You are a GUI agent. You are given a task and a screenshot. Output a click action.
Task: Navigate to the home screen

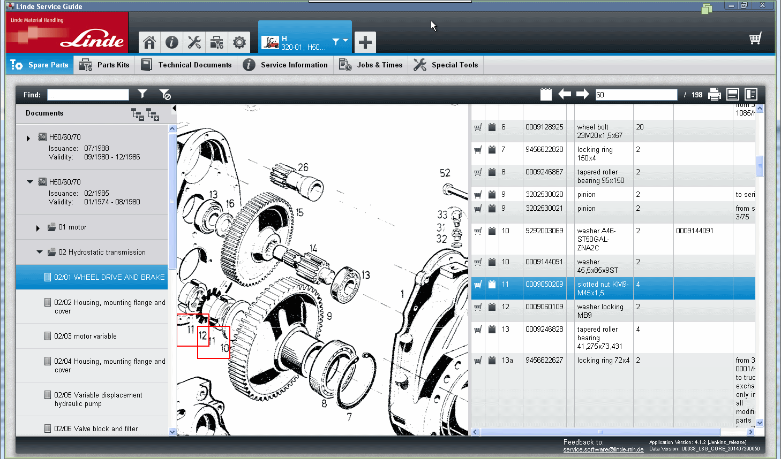pos(149,42)
